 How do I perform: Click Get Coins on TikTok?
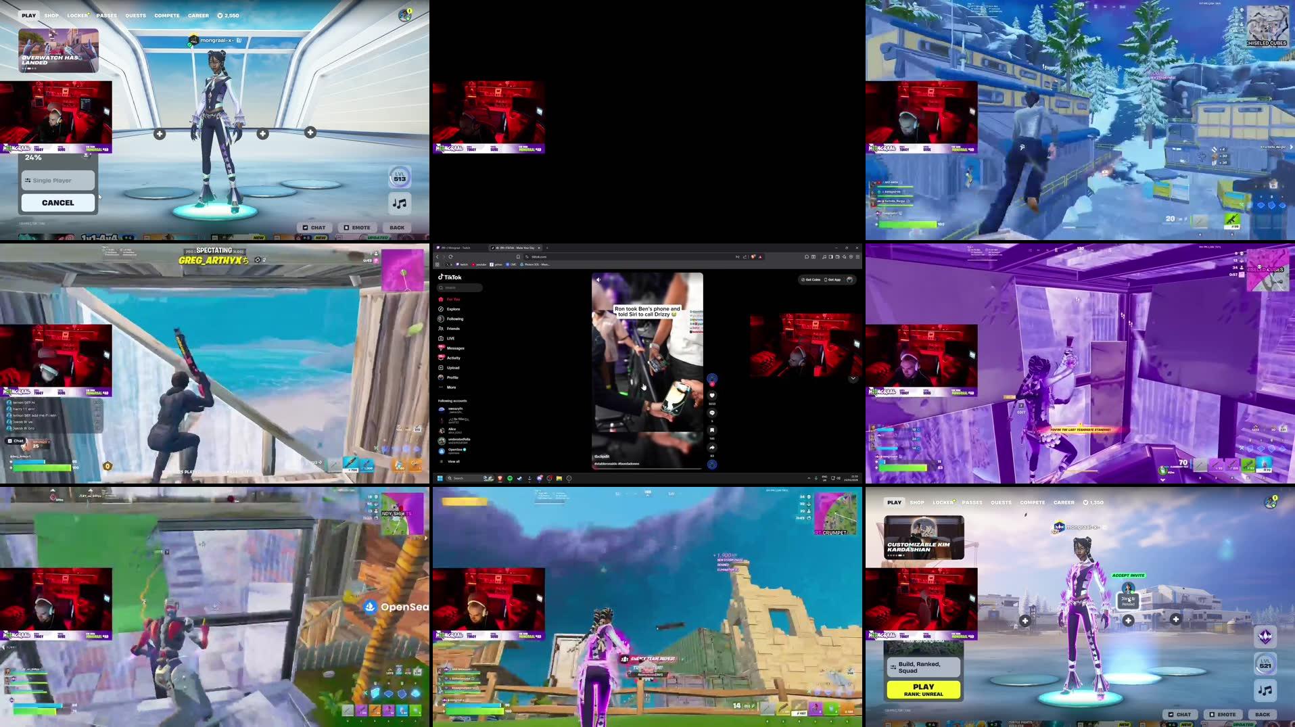tap(811, 279)
